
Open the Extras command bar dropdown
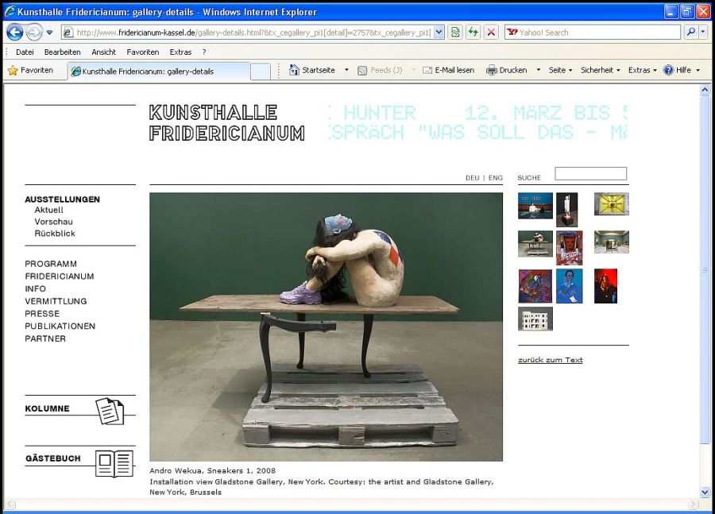[642, 70]
